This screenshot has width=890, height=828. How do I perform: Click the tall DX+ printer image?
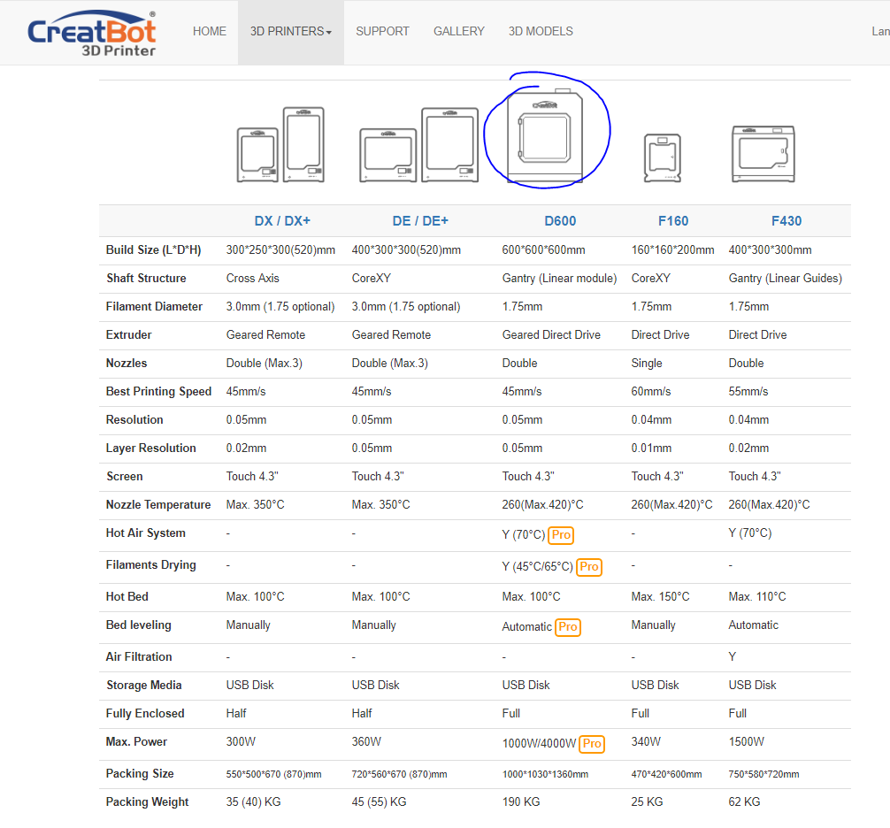pos(303,144)
